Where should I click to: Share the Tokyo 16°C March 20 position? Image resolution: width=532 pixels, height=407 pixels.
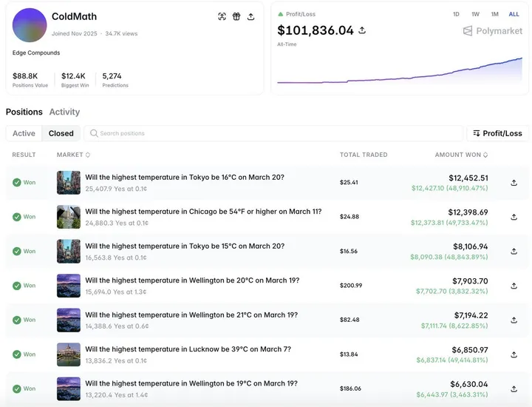pos(514,183)
